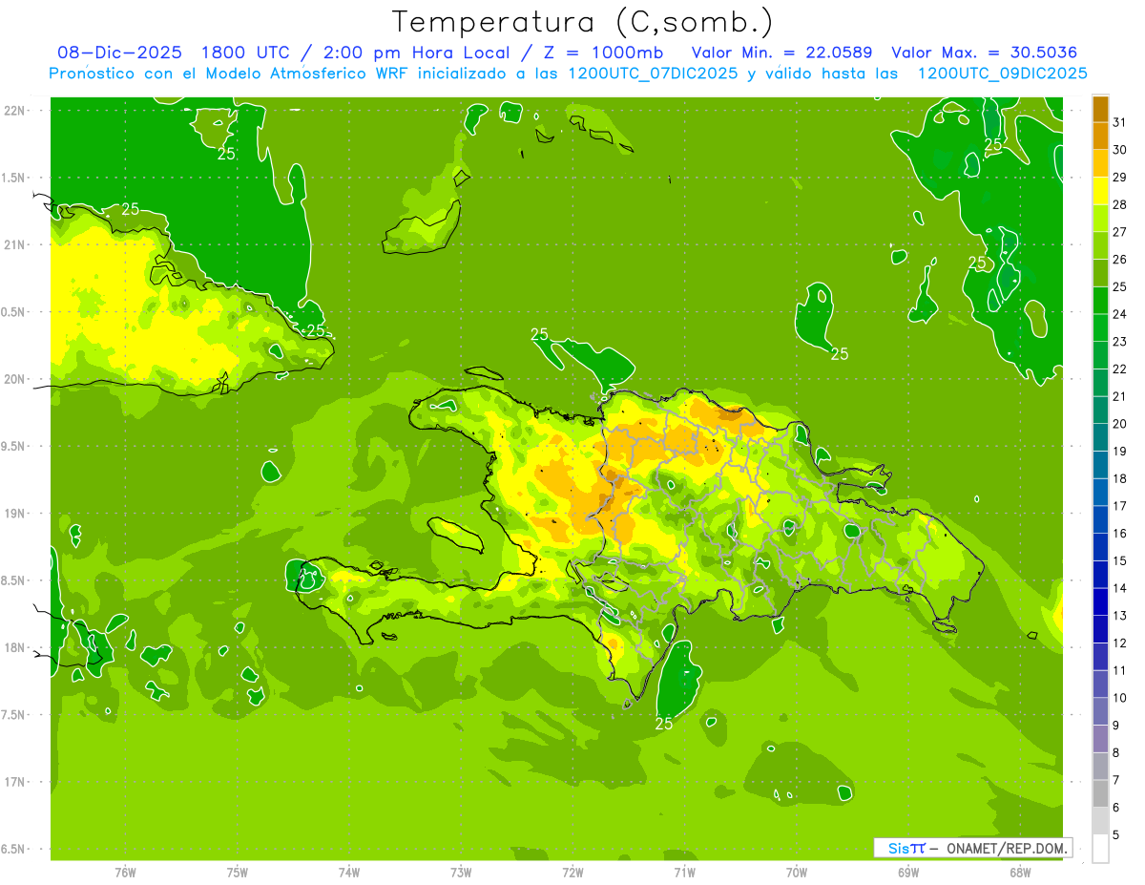The image size is (1145, 885).
Task: Click the "75W" longitude label
Action: click(x=238, y=874)
